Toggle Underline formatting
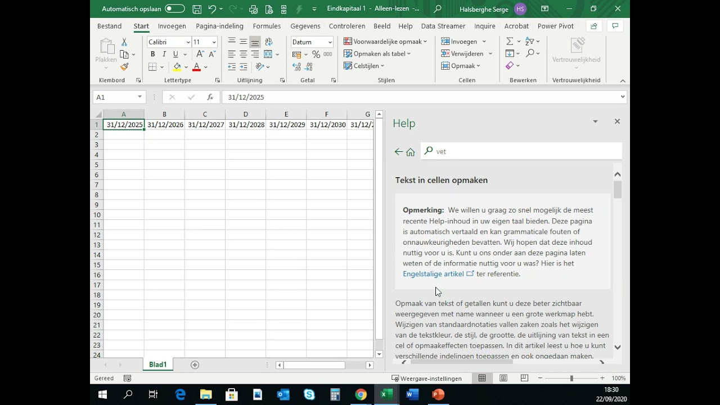Screen dimensions: 720x405 point(175,54)
